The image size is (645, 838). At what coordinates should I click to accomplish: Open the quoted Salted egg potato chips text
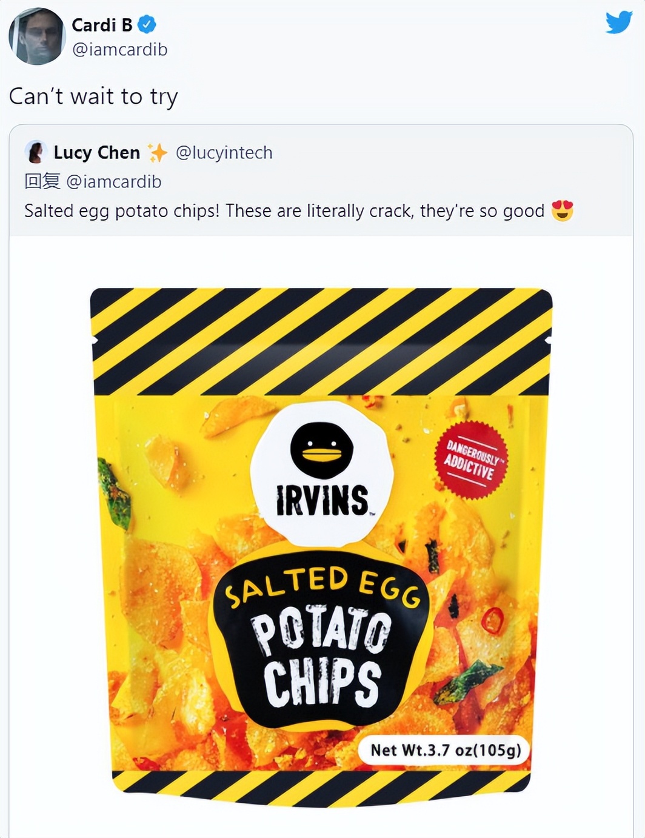(284, 211)
